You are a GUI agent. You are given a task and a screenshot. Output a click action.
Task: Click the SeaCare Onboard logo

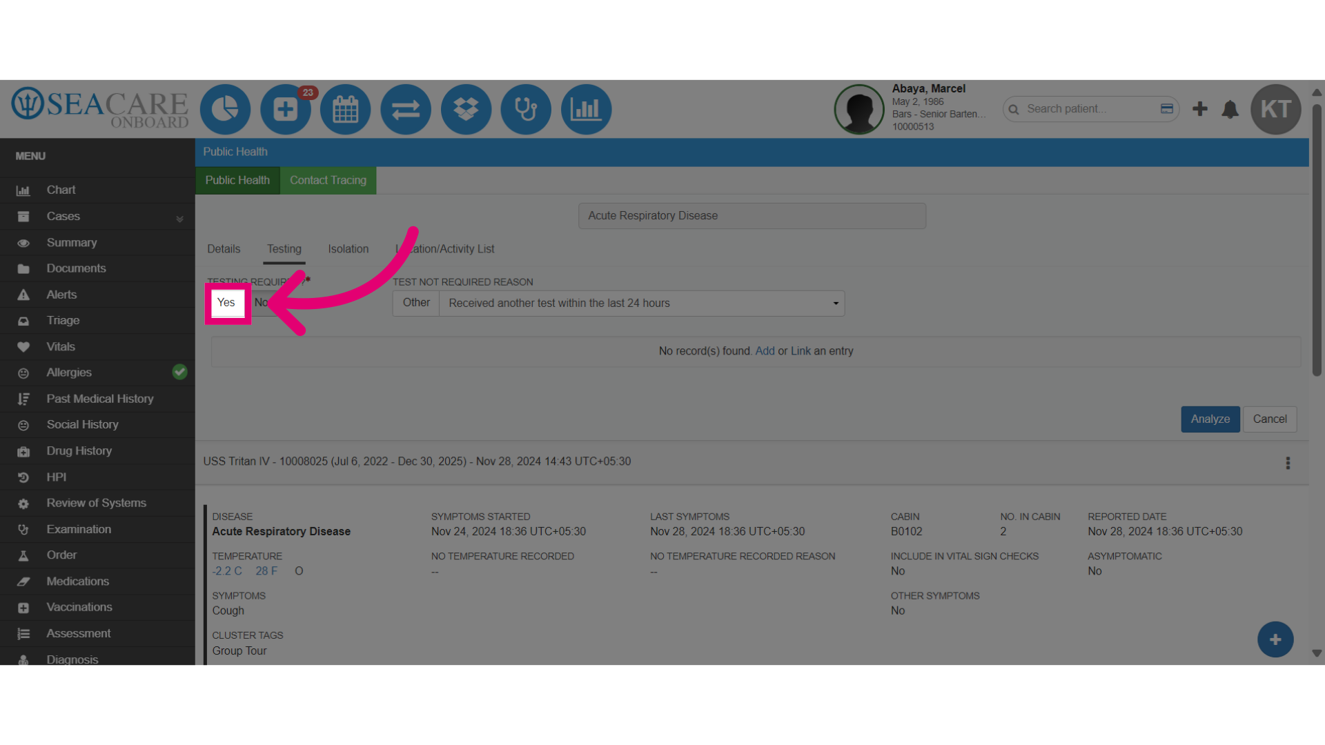[100, 108]
